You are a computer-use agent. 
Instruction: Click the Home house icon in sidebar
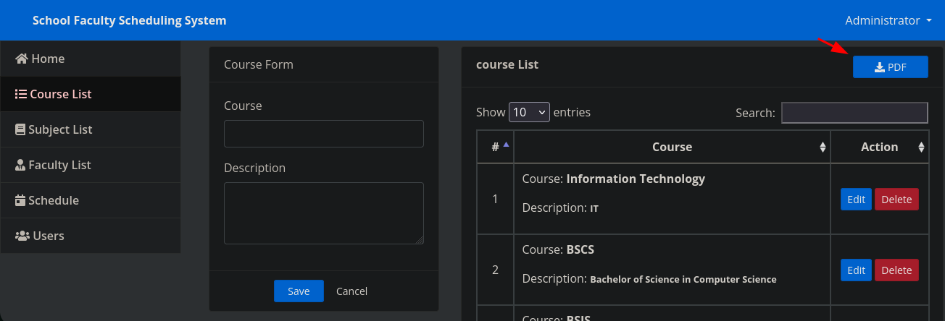point(22,59)
